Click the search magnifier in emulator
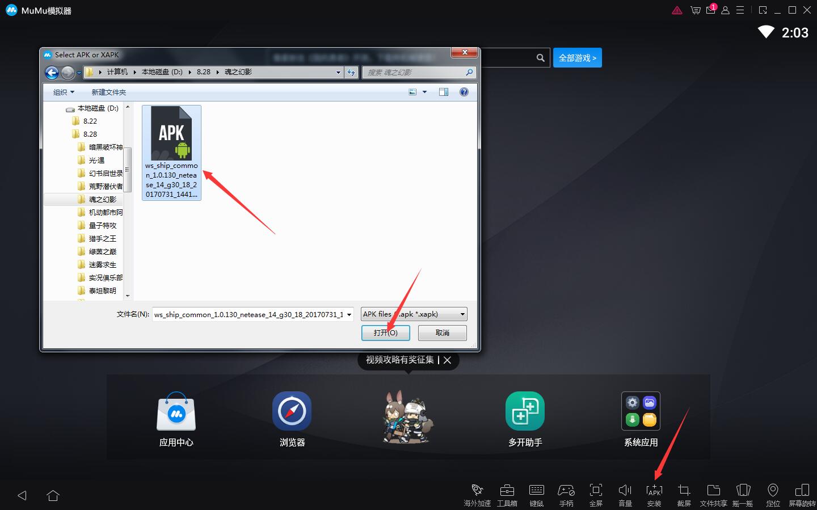The width and height of the screenshot is (817, 510). pyautogui.click(x=541, y=58)
